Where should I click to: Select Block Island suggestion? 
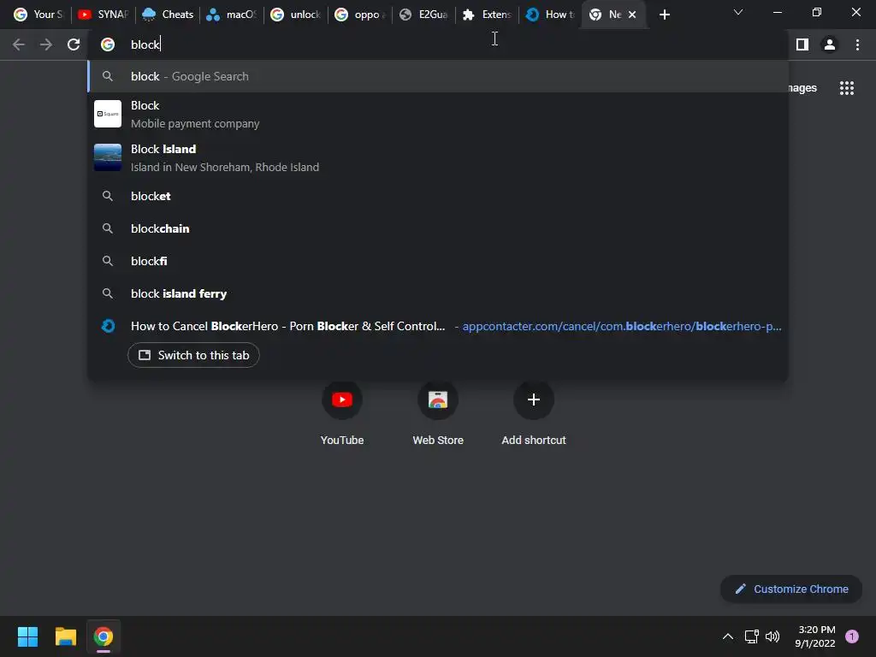pos(438,157)
